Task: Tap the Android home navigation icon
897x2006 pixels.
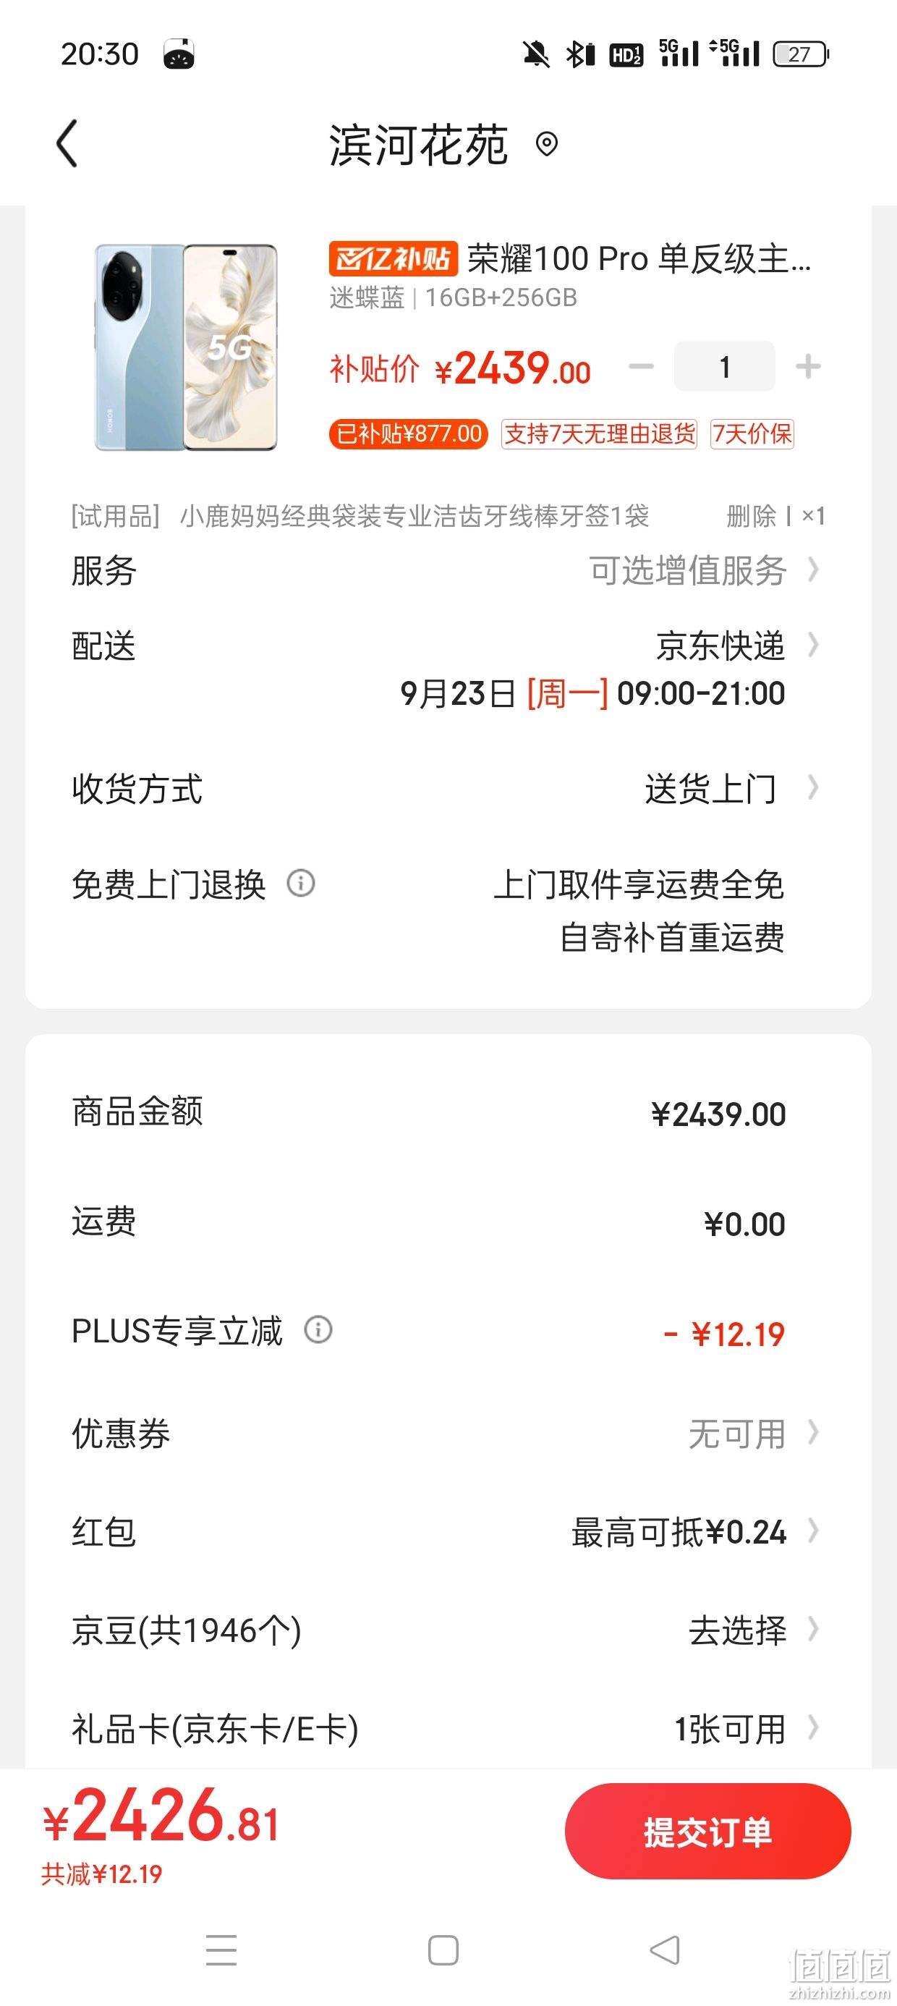Action: point(443,1950)
